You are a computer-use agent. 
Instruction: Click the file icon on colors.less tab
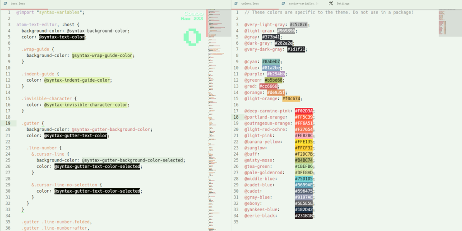click(x=236, y=3)
